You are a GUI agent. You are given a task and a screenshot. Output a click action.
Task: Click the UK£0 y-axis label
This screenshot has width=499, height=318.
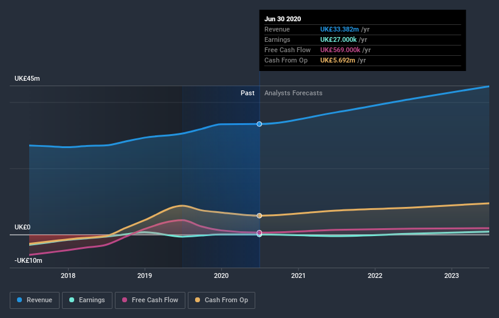point(22,227)
